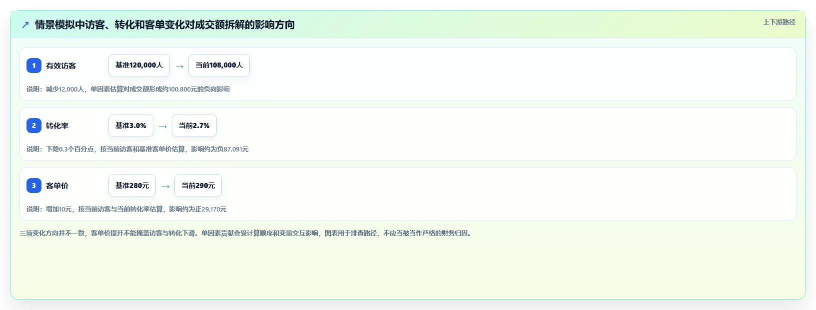Click the 上下游路径 label in header
This screenshot has height=310, width=816.
point(779,22)
